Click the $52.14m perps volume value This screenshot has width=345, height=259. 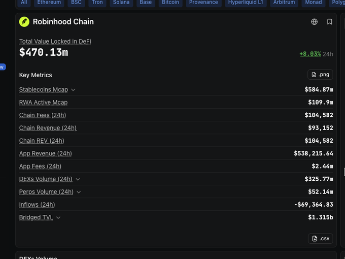tap(321, 192)
